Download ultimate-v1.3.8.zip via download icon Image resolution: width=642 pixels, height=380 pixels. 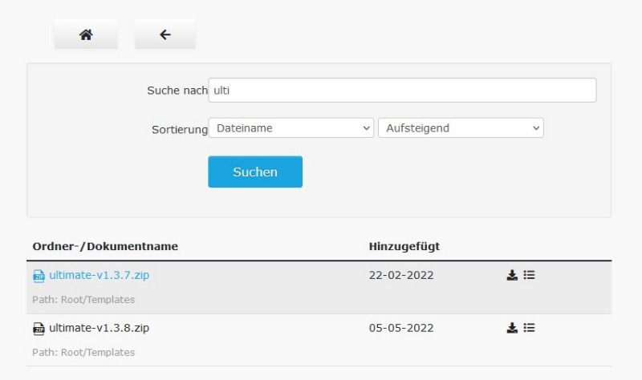coord(512,328)
